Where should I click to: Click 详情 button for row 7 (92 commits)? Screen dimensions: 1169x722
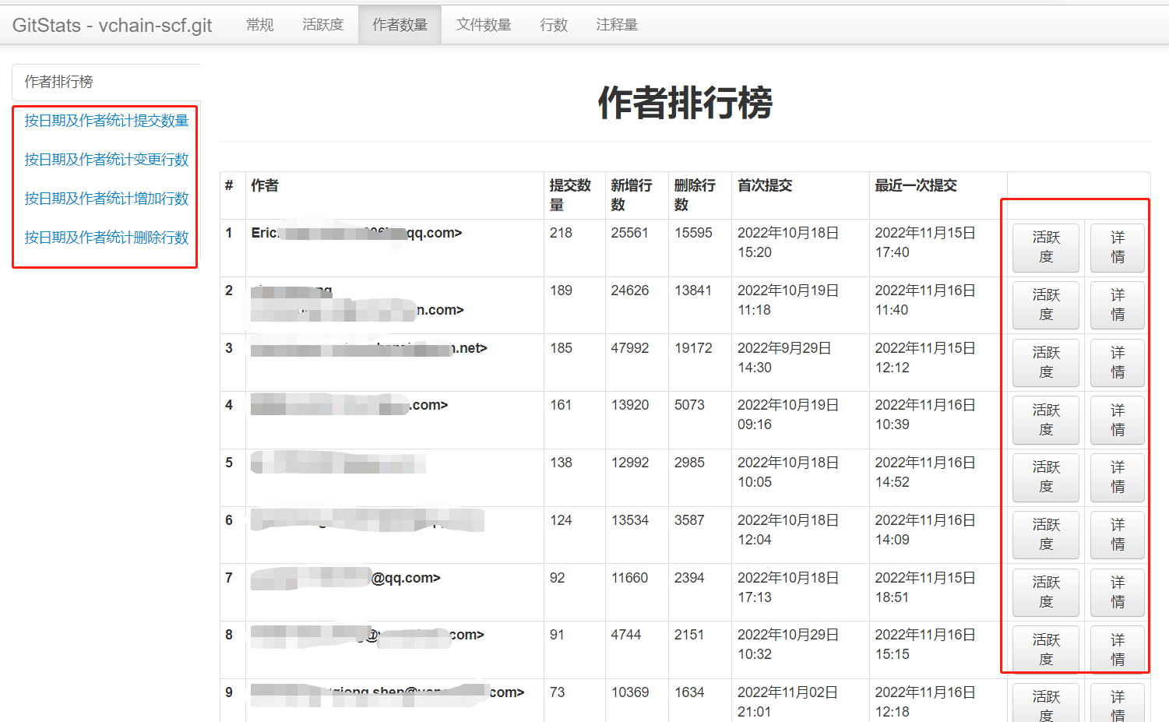pos(1118,593)
